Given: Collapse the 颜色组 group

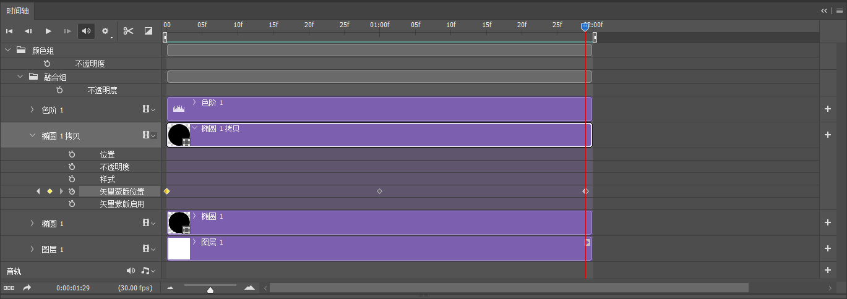Looking at the screenshot, I should pos(8,50).
